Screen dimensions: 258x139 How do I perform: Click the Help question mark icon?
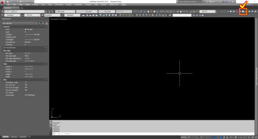point(233,2)
